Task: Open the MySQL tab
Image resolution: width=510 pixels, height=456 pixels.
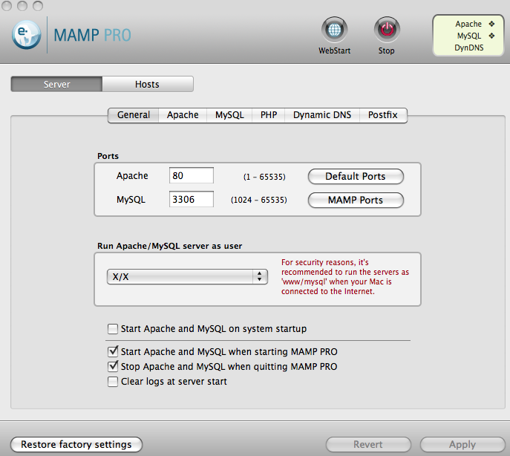Action: [x=229, y=115]
